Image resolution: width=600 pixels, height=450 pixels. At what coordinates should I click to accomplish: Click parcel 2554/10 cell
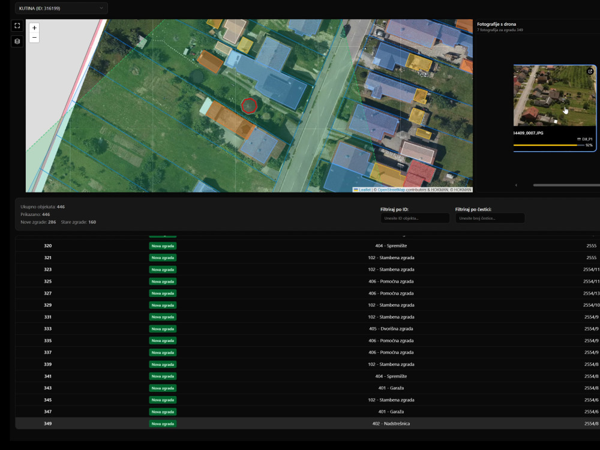(591, 305)
